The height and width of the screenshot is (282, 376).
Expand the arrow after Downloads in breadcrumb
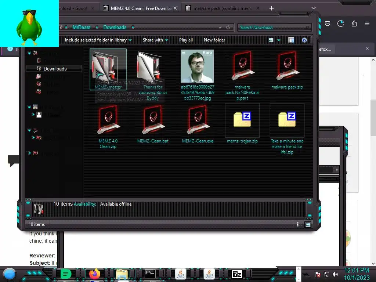[x=133, y=27]
